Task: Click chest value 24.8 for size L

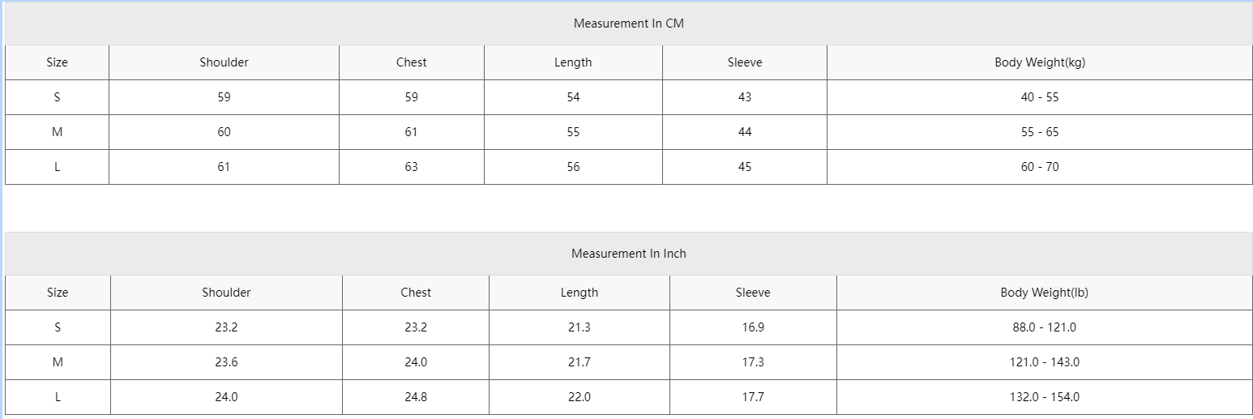Action: [416, 397]
